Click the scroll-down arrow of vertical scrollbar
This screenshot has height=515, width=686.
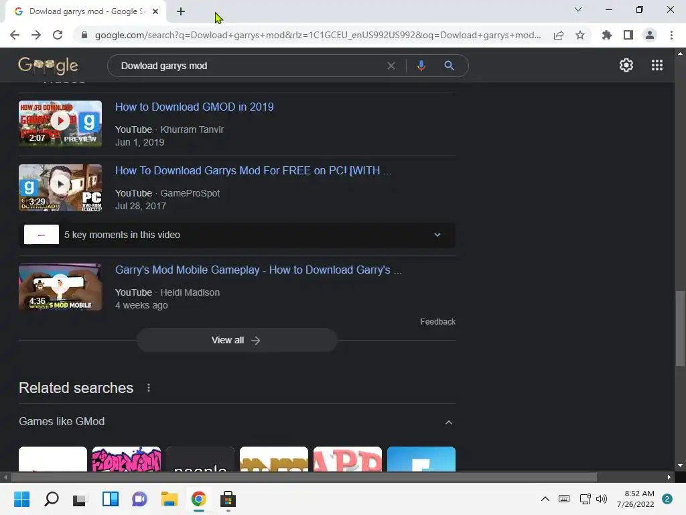coord(680,465)
